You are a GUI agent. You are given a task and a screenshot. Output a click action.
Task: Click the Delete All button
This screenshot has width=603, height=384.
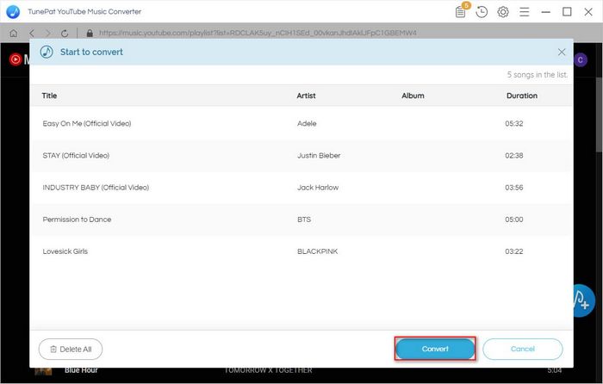coord(71,349)
